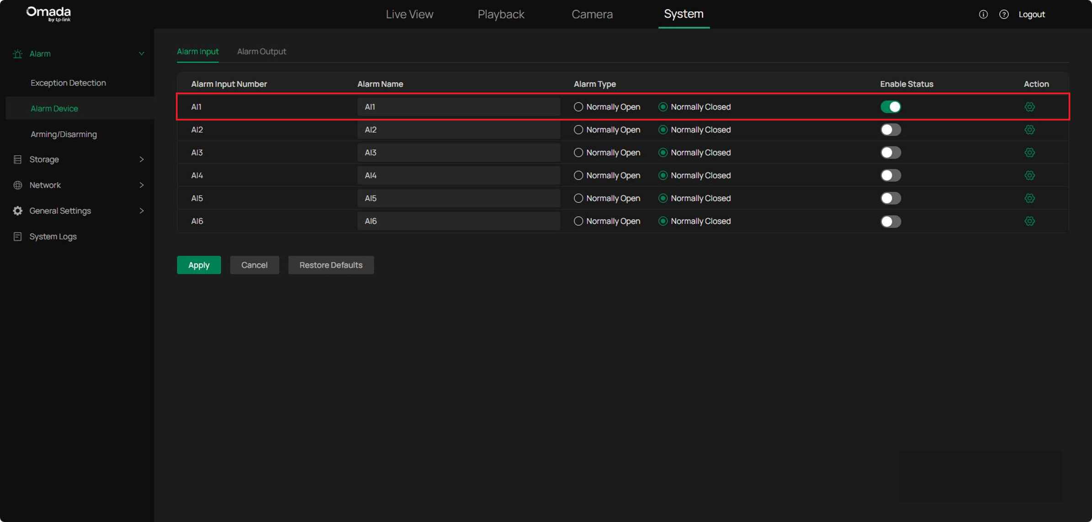Screen dimensions: 1092x522
Task: Collapse the Alarm sidebar chevron
Action: tap(142, 54)
